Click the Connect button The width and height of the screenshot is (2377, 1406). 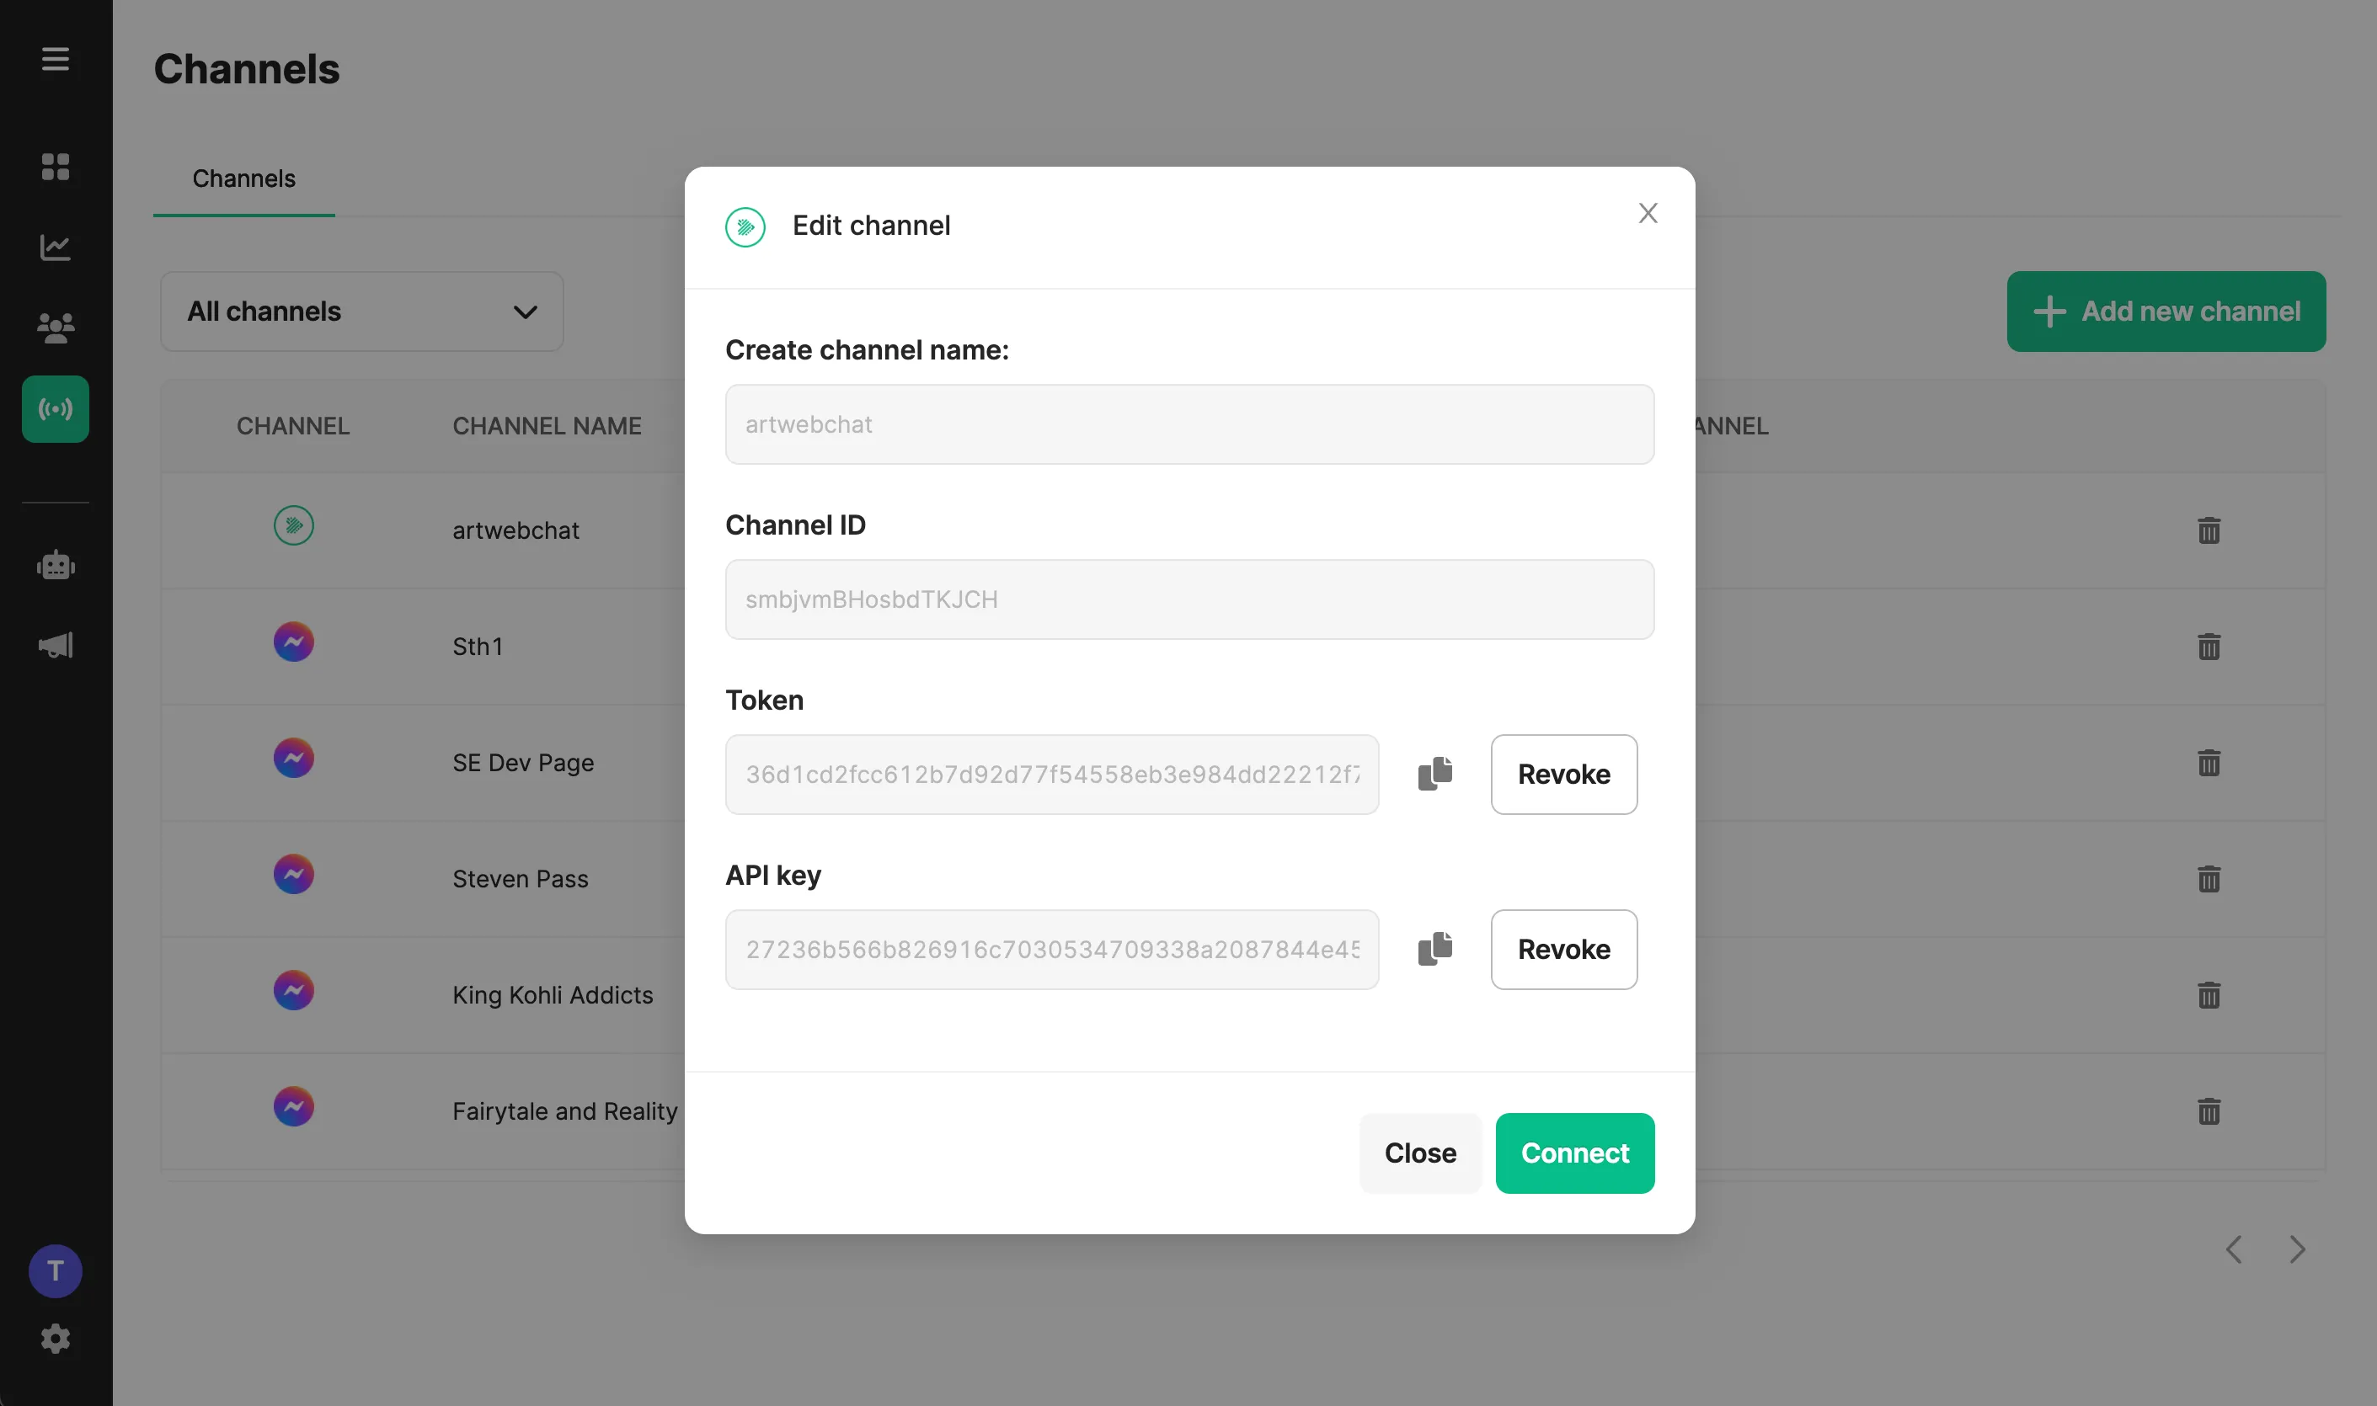(1574, 1153)
